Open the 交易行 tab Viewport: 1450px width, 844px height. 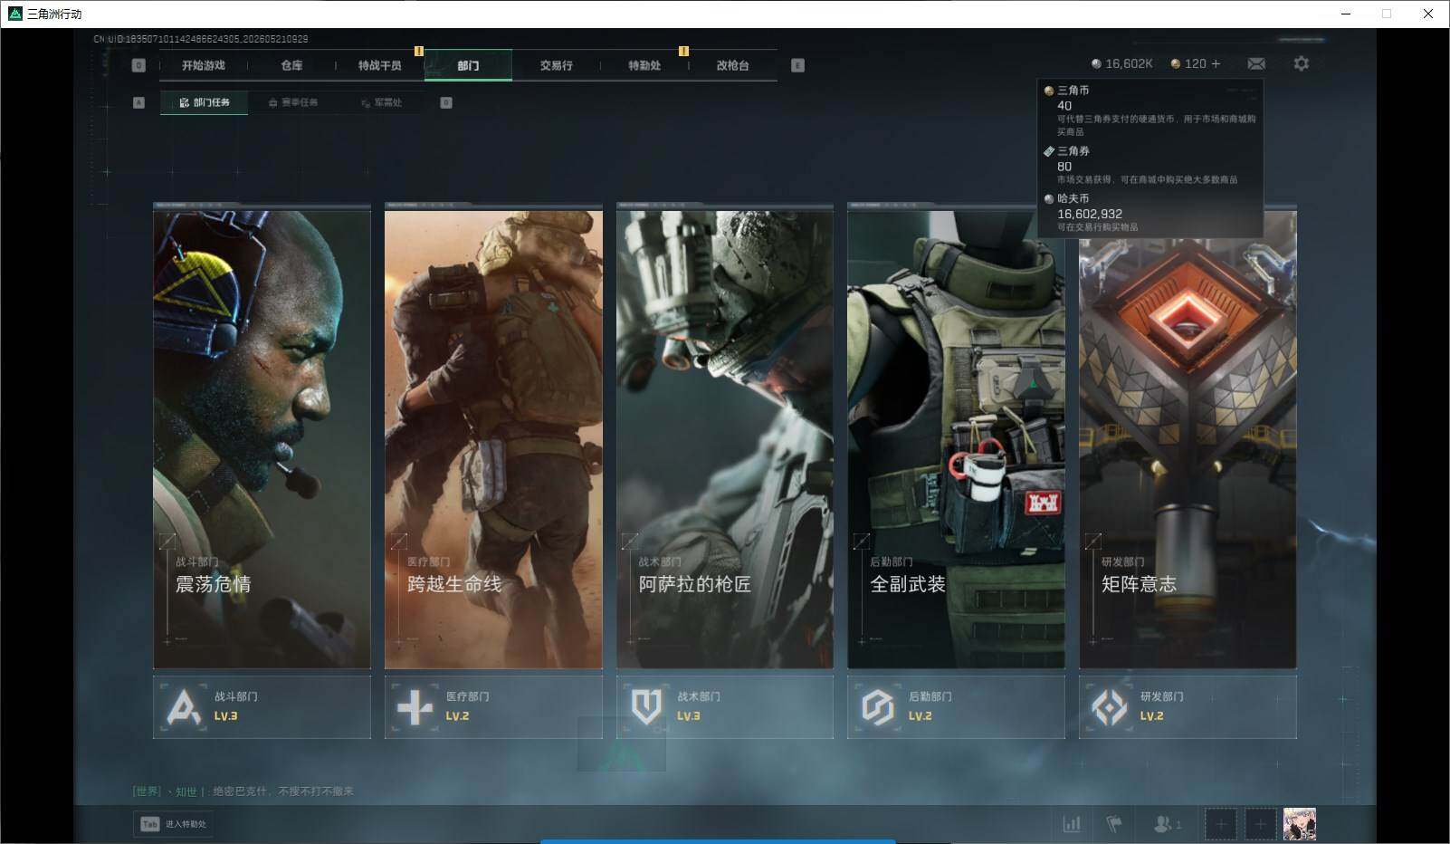click(556, 65)
